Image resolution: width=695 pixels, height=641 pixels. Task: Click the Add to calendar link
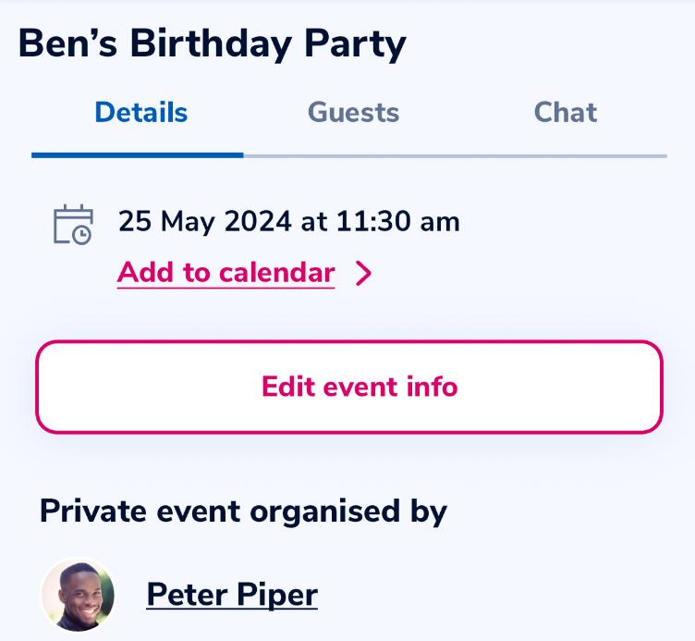pos(226,272)
